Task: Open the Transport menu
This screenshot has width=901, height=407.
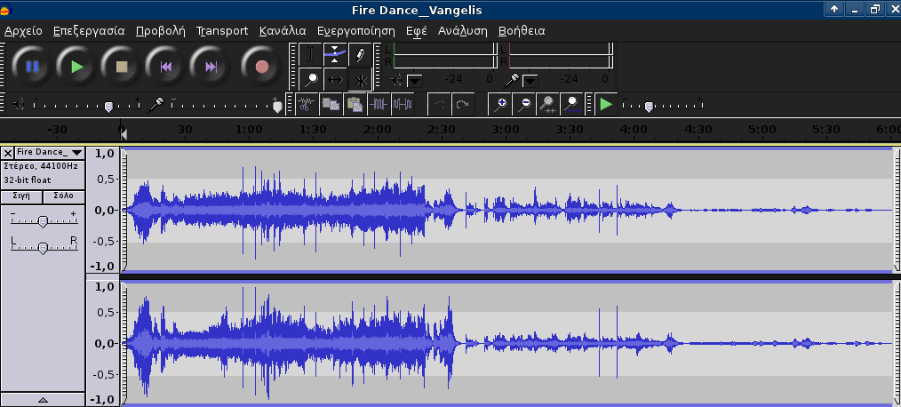Action: 222,31
